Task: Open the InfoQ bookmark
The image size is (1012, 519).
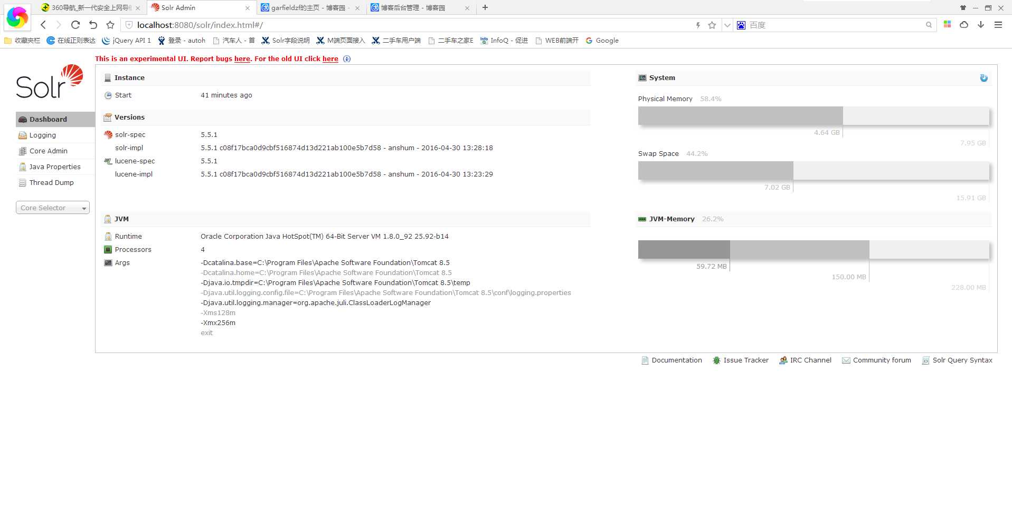Action: coord(504,41)
